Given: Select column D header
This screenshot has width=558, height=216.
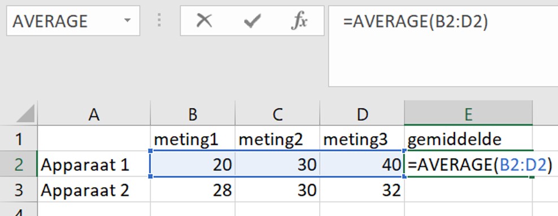Looking at the screenshot, I should [x=362, y=114].
